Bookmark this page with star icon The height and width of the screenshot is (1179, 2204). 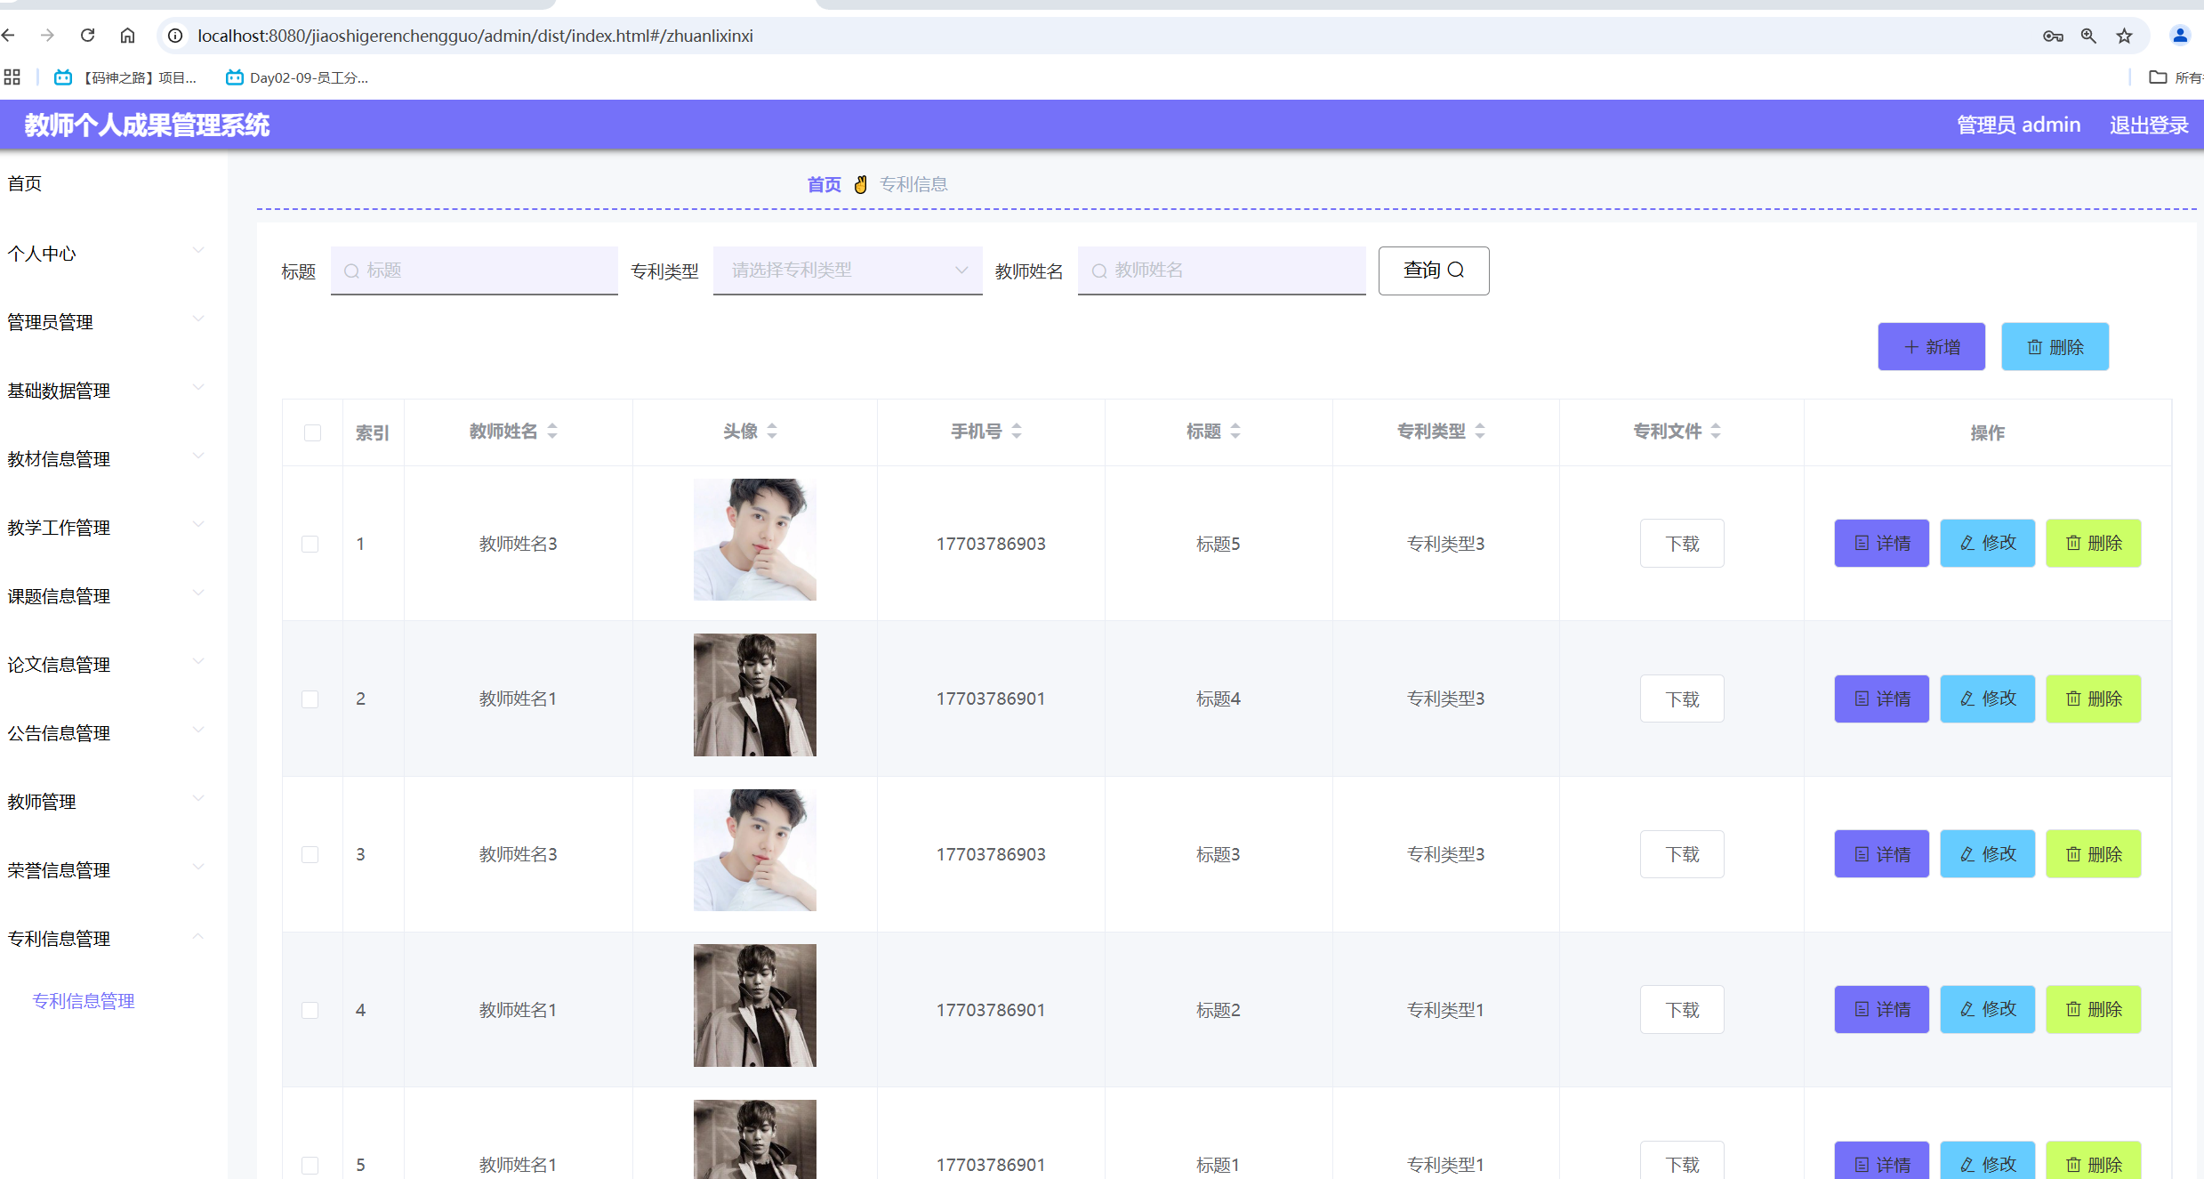tap(2124, 36)
